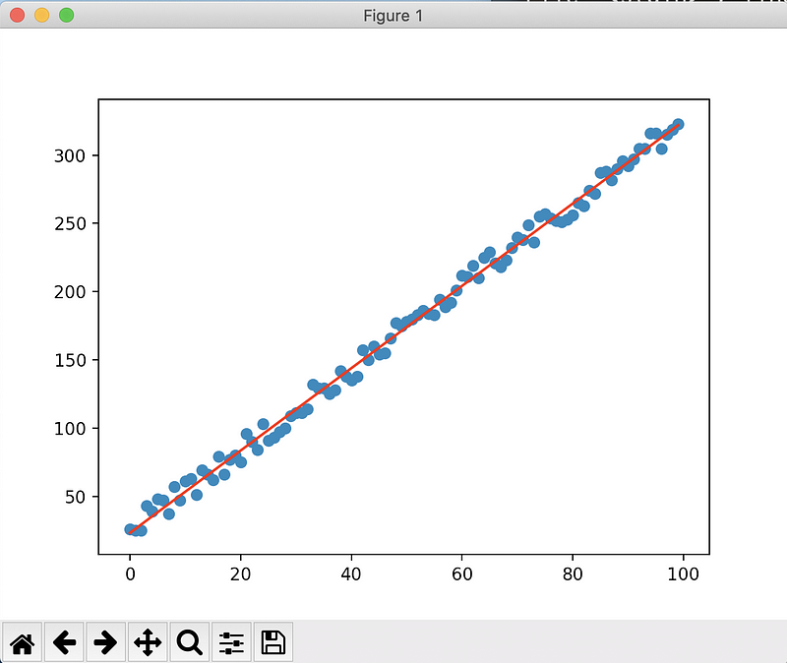Save the figure with the floppy disk icon
The height and width of the screenshot is (663, 787).
pos(272,643)
